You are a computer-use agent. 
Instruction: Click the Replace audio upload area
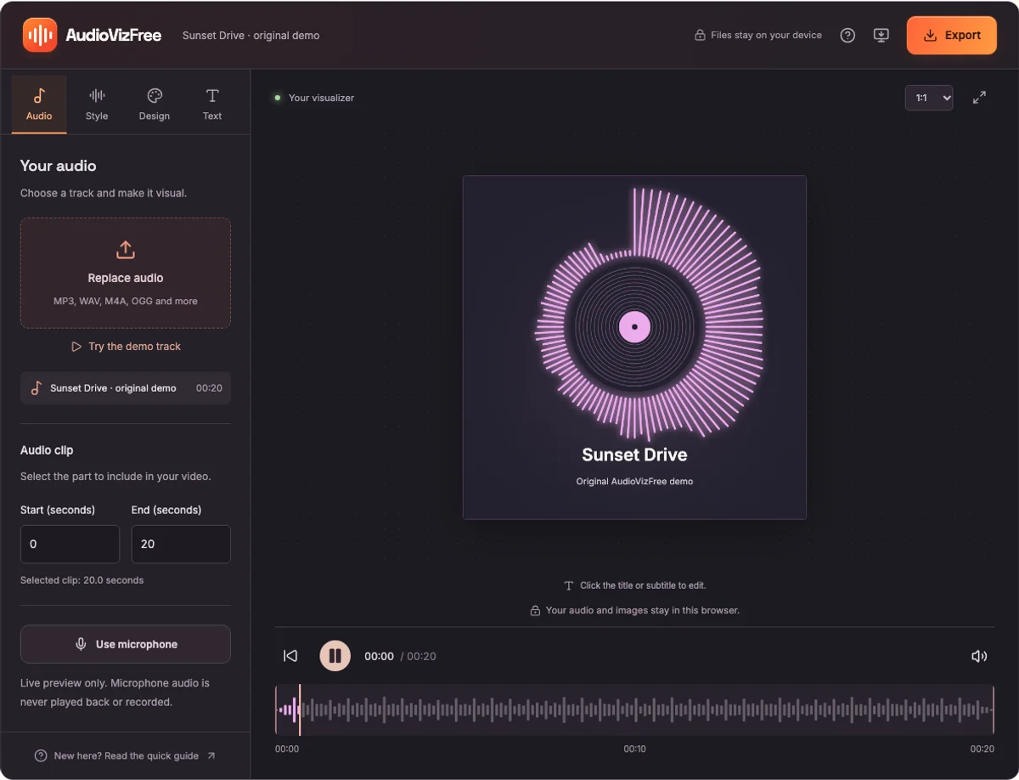click(126, 273)
